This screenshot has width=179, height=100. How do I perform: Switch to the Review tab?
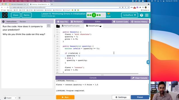click(x=23, y=22)
